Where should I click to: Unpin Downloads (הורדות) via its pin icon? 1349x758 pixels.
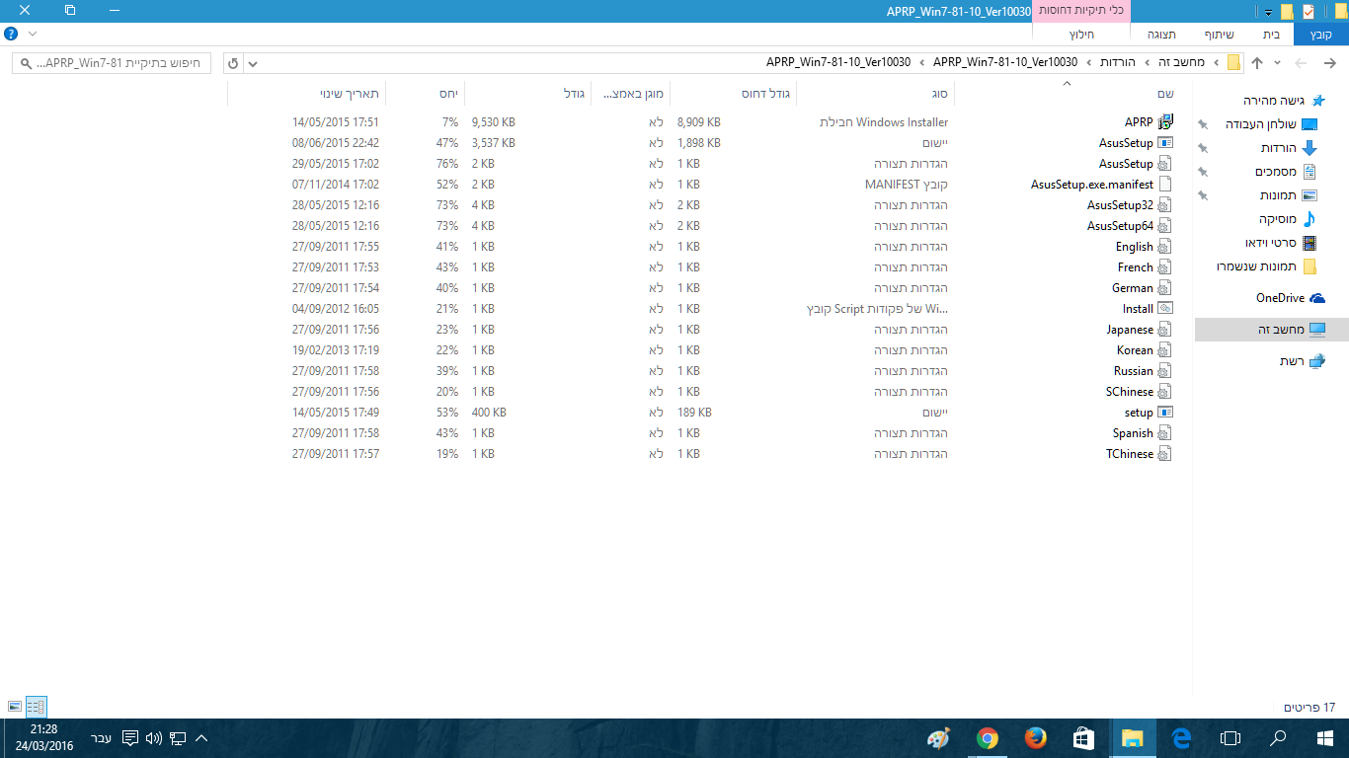[1203, 148]
